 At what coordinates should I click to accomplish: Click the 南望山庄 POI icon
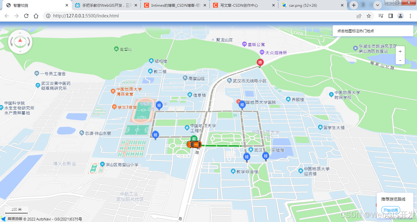click(185, 78)
